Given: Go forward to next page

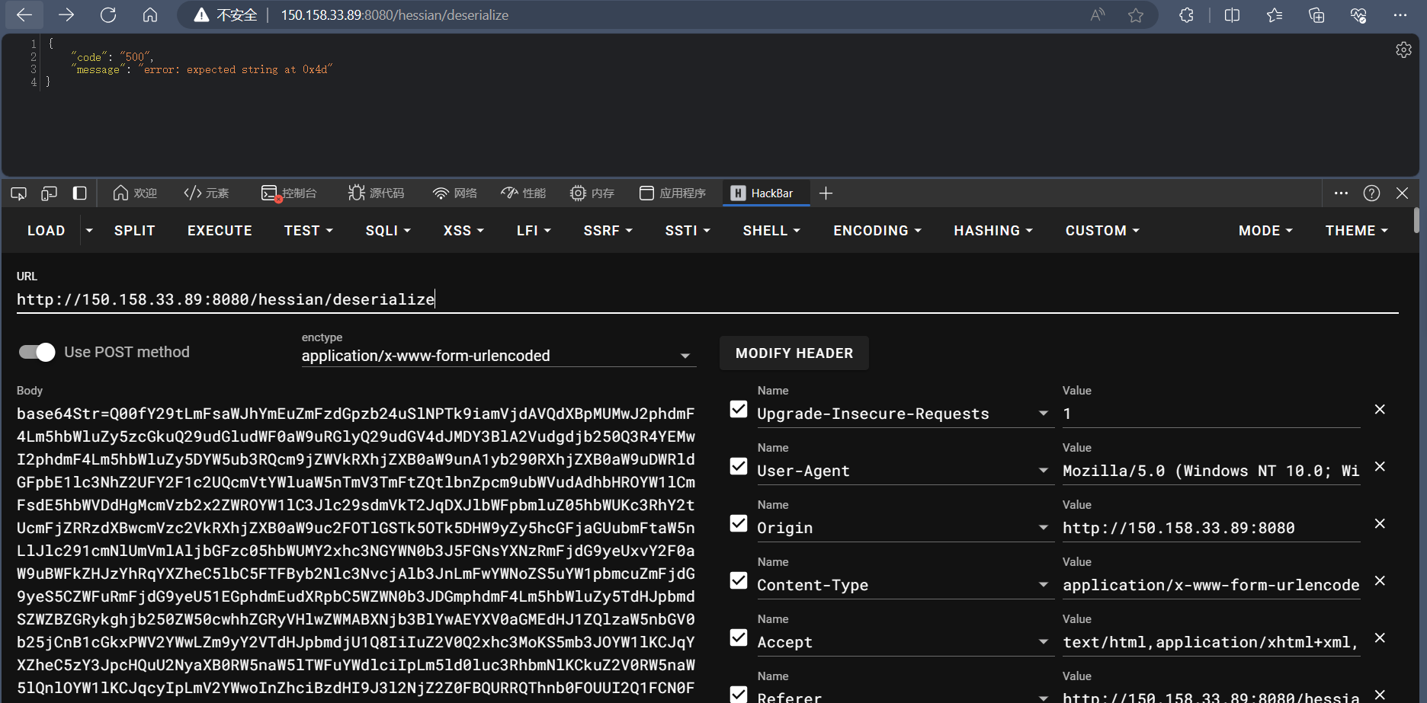Looking at the screenshot, I should pyautogui.click(x=66, y=14).
